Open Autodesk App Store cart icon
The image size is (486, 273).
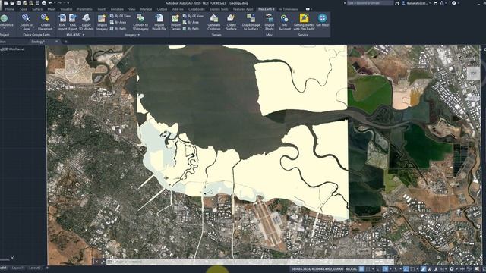pyautogui.click(x=435, y=3)
